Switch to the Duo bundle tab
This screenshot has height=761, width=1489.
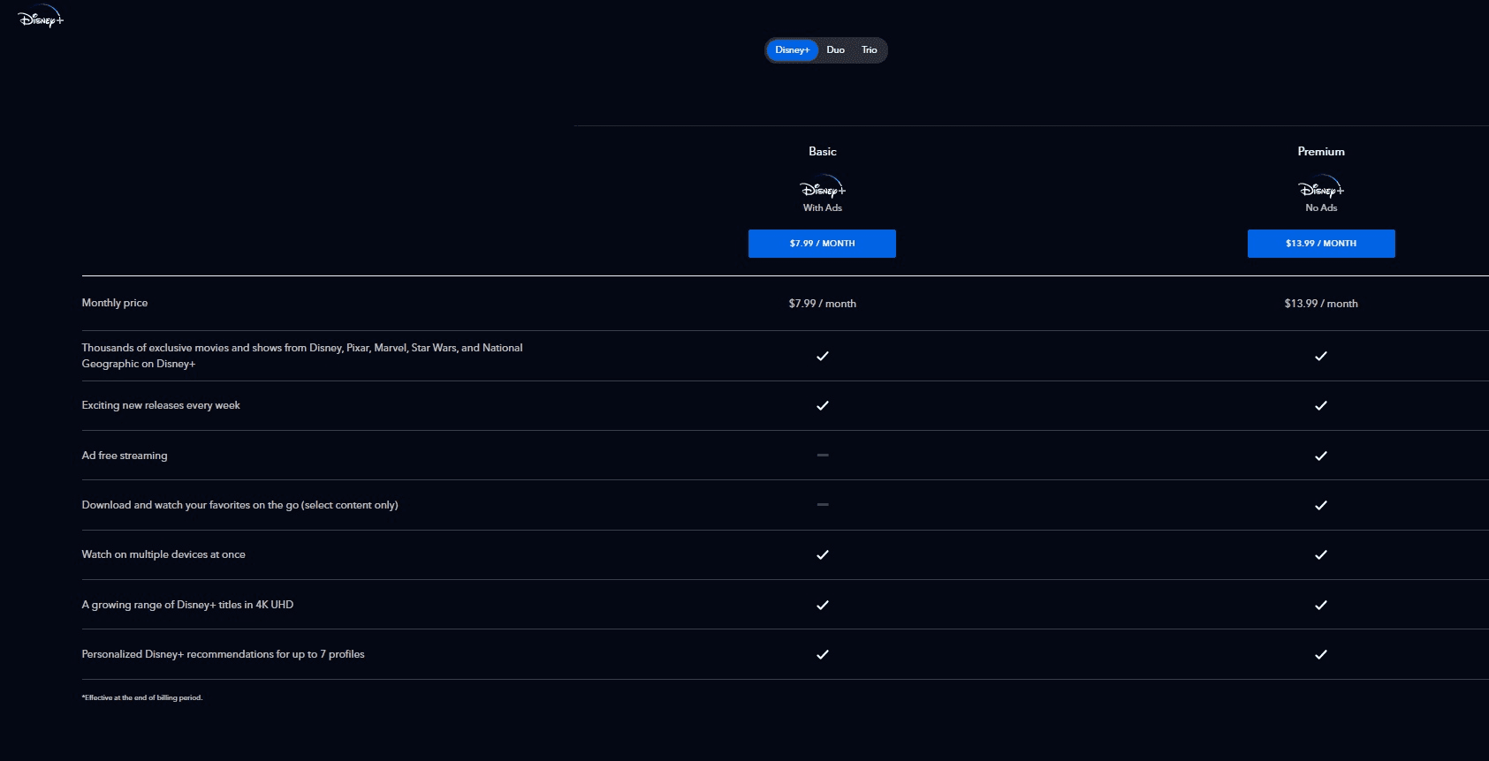(x=835, y=50)
